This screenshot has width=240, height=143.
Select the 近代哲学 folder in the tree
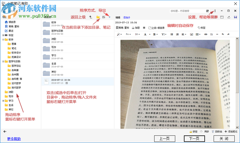[14, 83]
